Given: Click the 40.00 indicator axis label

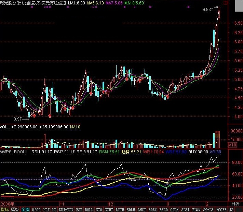Looking at the screenshot, I should [237, 185].
